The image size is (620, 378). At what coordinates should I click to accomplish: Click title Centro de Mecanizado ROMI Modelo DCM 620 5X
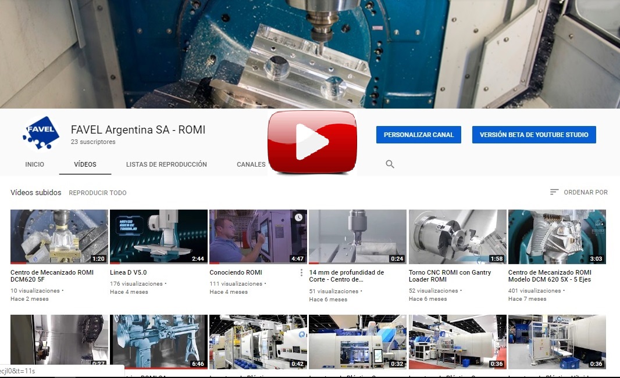(550, 276)
